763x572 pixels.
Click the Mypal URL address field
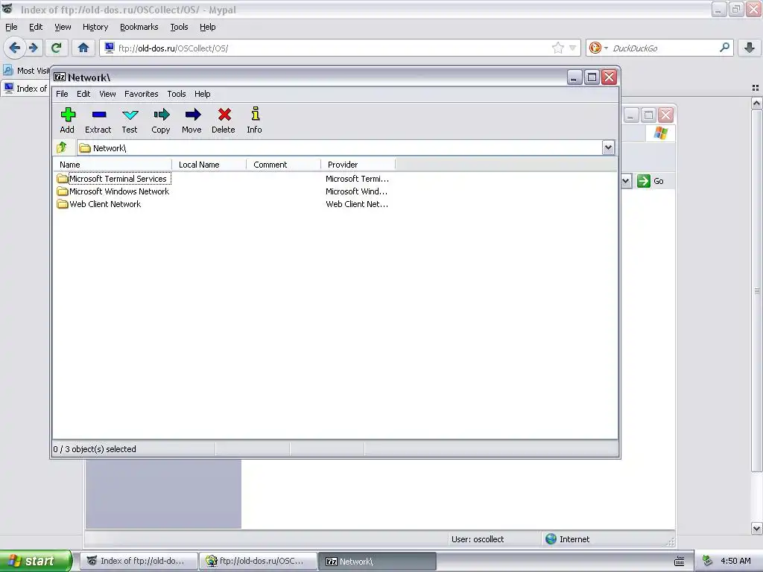(334, 48)
